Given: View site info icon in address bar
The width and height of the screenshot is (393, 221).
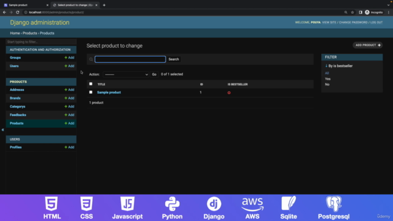Looking at the screenshot, I should click(x=26, y=12).
